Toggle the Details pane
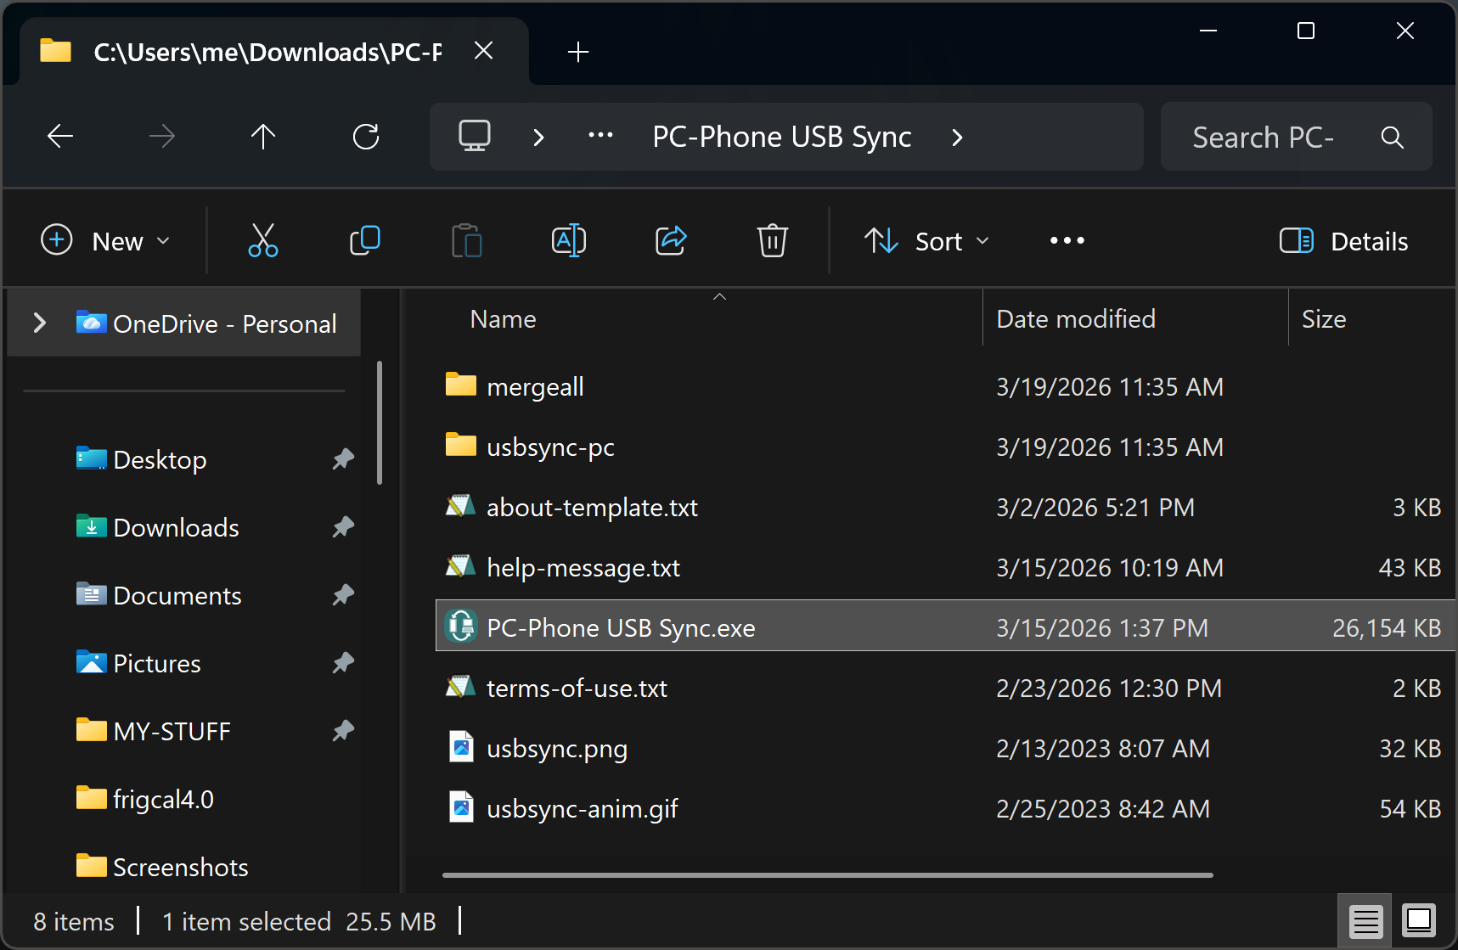The image size is (1458, 950). click(x=1343, y=241)
